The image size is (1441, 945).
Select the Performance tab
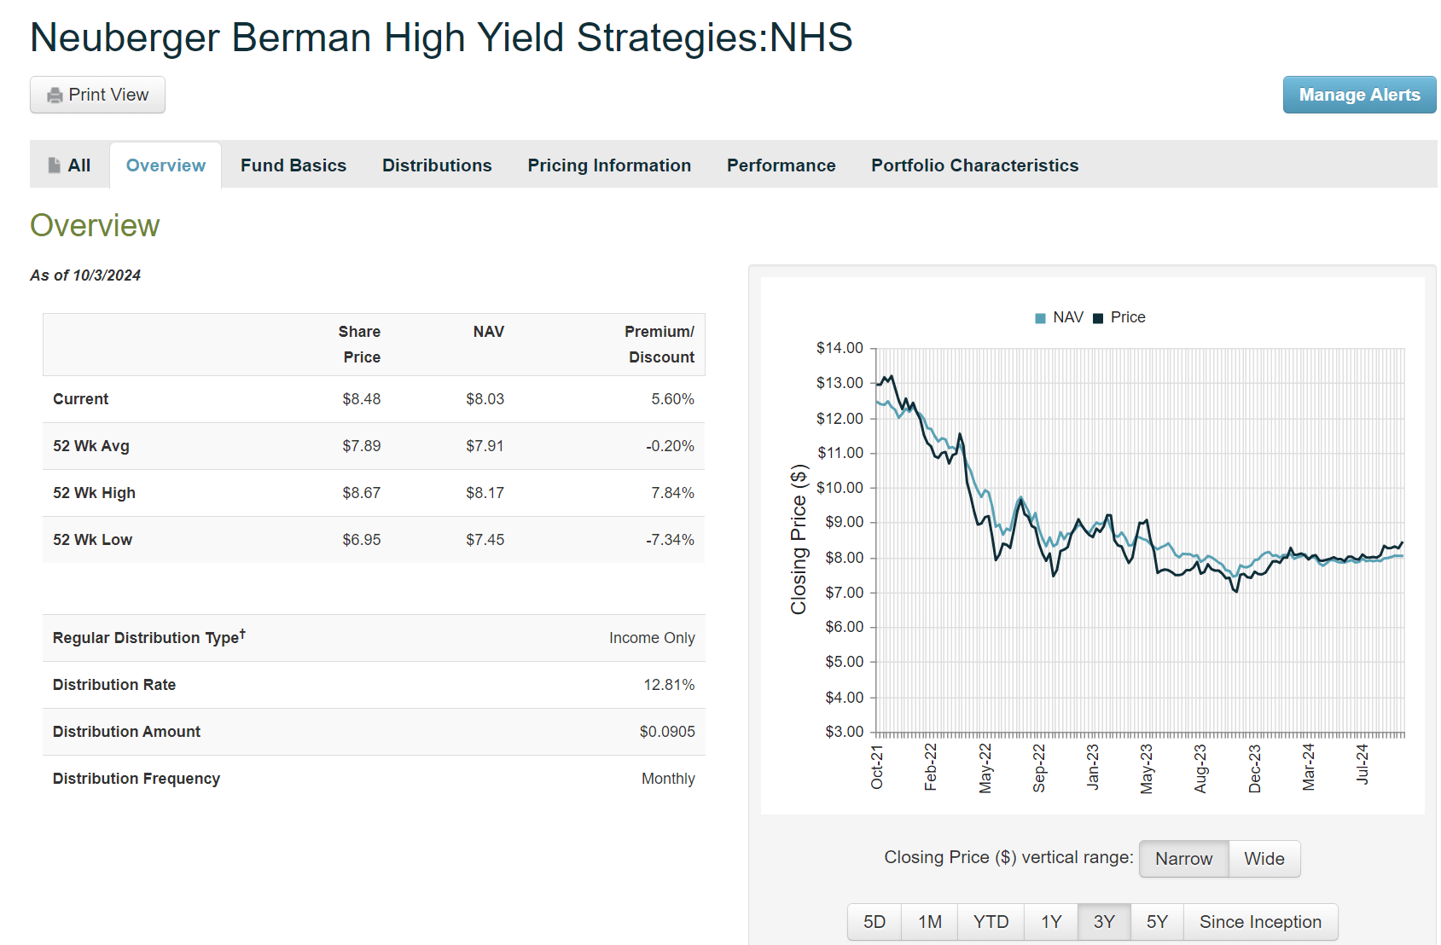pos(781,165)
